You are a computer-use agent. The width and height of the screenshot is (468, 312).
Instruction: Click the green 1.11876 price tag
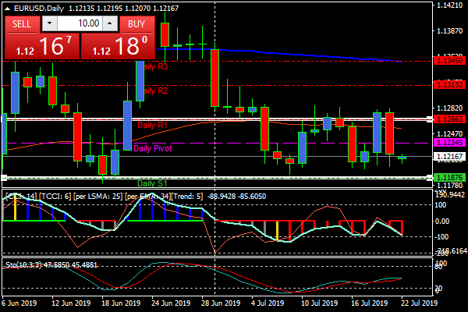pyautogui.click(x=449, y=177)
